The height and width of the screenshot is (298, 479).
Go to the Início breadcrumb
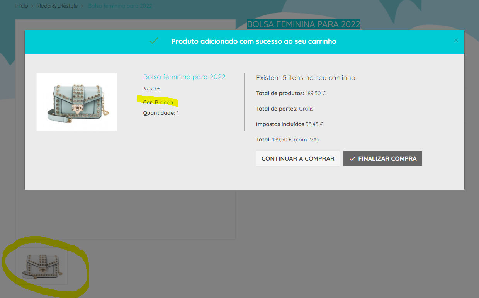(22, 6)
